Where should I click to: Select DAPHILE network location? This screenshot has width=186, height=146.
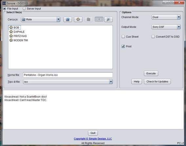point(17,32)
